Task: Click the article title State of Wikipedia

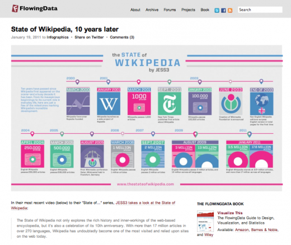Action: [65, 29]
